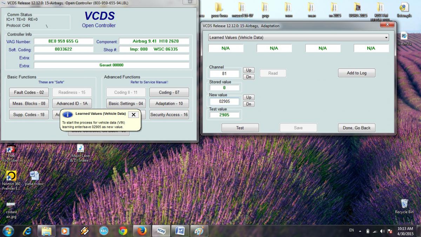The height and width of the screenshot is (237, 421).
Task: Close the Learned Values tooltip
Action: (x=133, y=114)
